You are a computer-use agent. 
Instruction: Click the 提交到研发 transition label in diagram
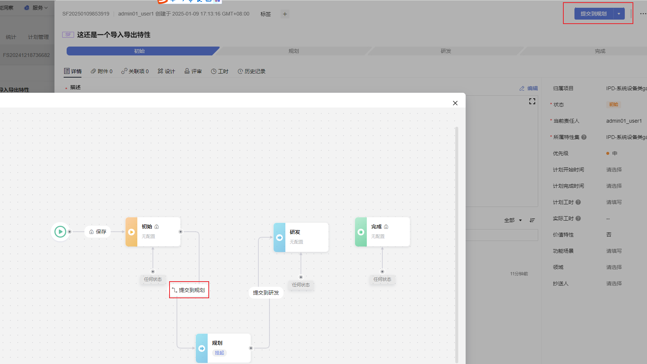(266, 293)
